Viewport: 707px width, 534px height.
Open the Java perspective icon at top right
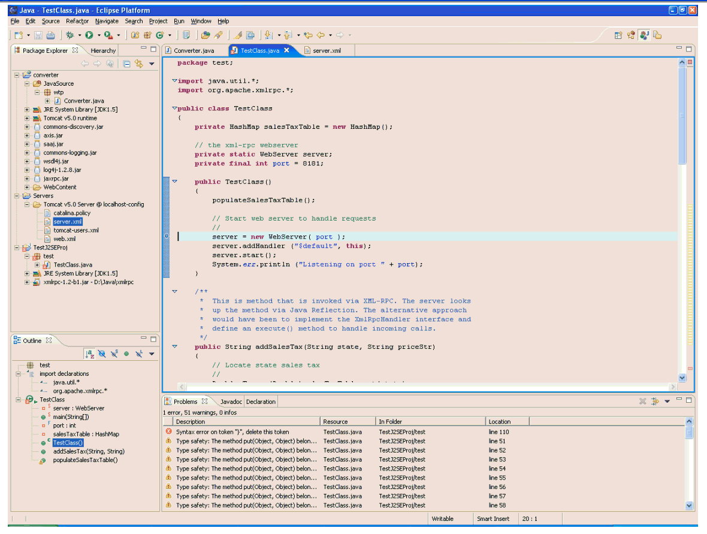pyautogui.click(x=644, y=35)
